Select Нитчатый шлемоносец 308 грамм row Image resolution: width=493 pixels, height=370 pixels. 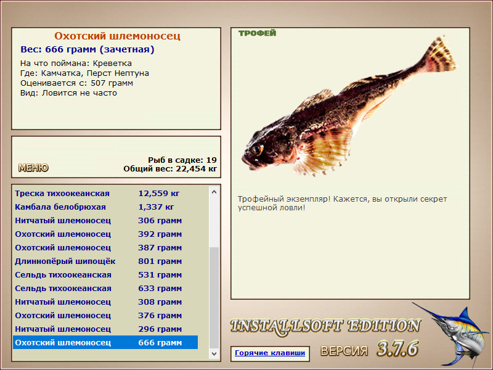click(x=105, y=302)
